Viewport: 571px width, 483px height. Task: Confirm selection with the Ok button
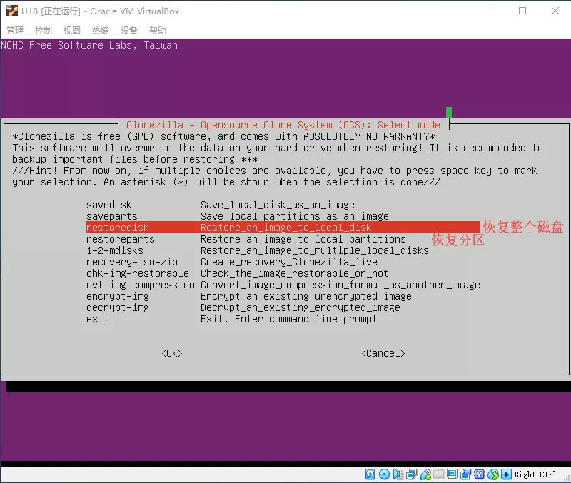[x=172, y=353]
